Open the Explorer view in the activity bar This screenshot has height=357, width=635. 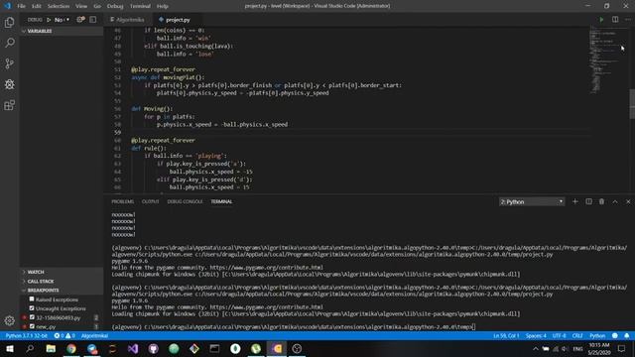[x=9, y=22]
